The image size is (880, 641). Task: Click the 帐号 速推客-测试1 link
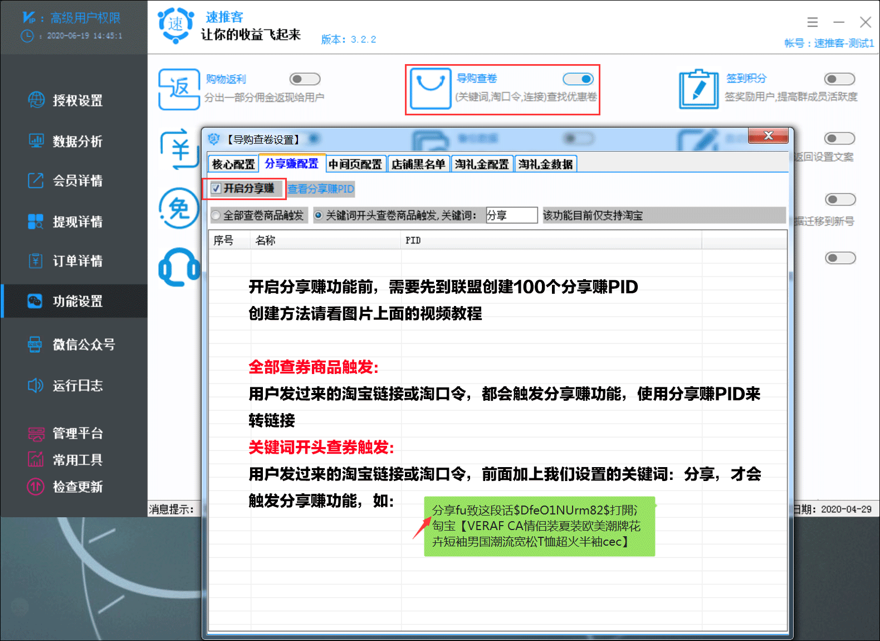tap(829, 43)
